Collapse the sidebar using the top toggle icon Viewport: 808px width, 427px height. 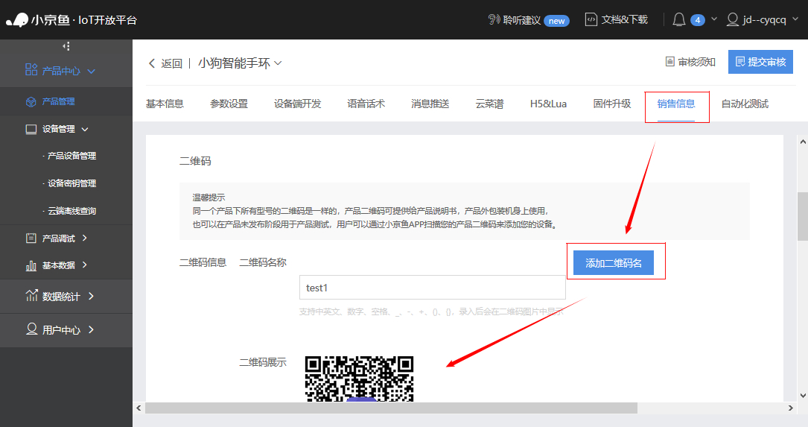(66, 46)
